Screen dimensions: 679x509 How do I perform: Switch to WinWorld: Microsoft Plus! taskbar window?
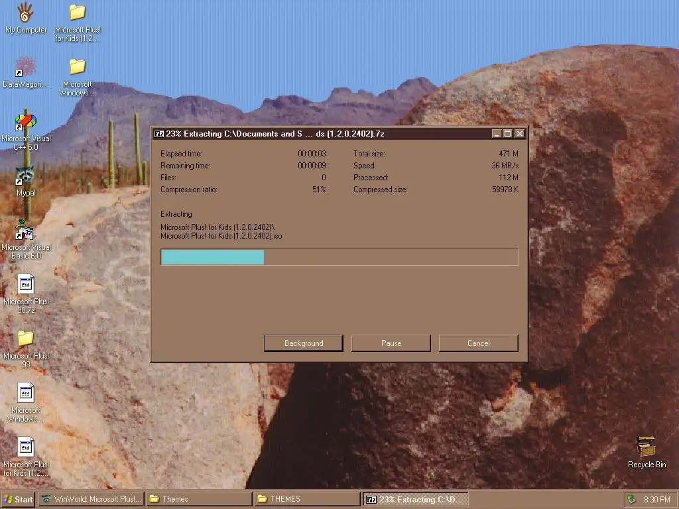92,500
